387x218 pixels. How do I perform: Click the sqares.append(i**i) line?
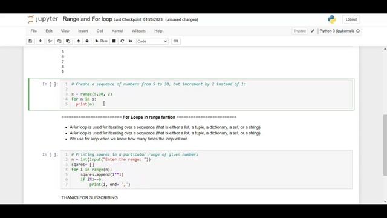102,174
